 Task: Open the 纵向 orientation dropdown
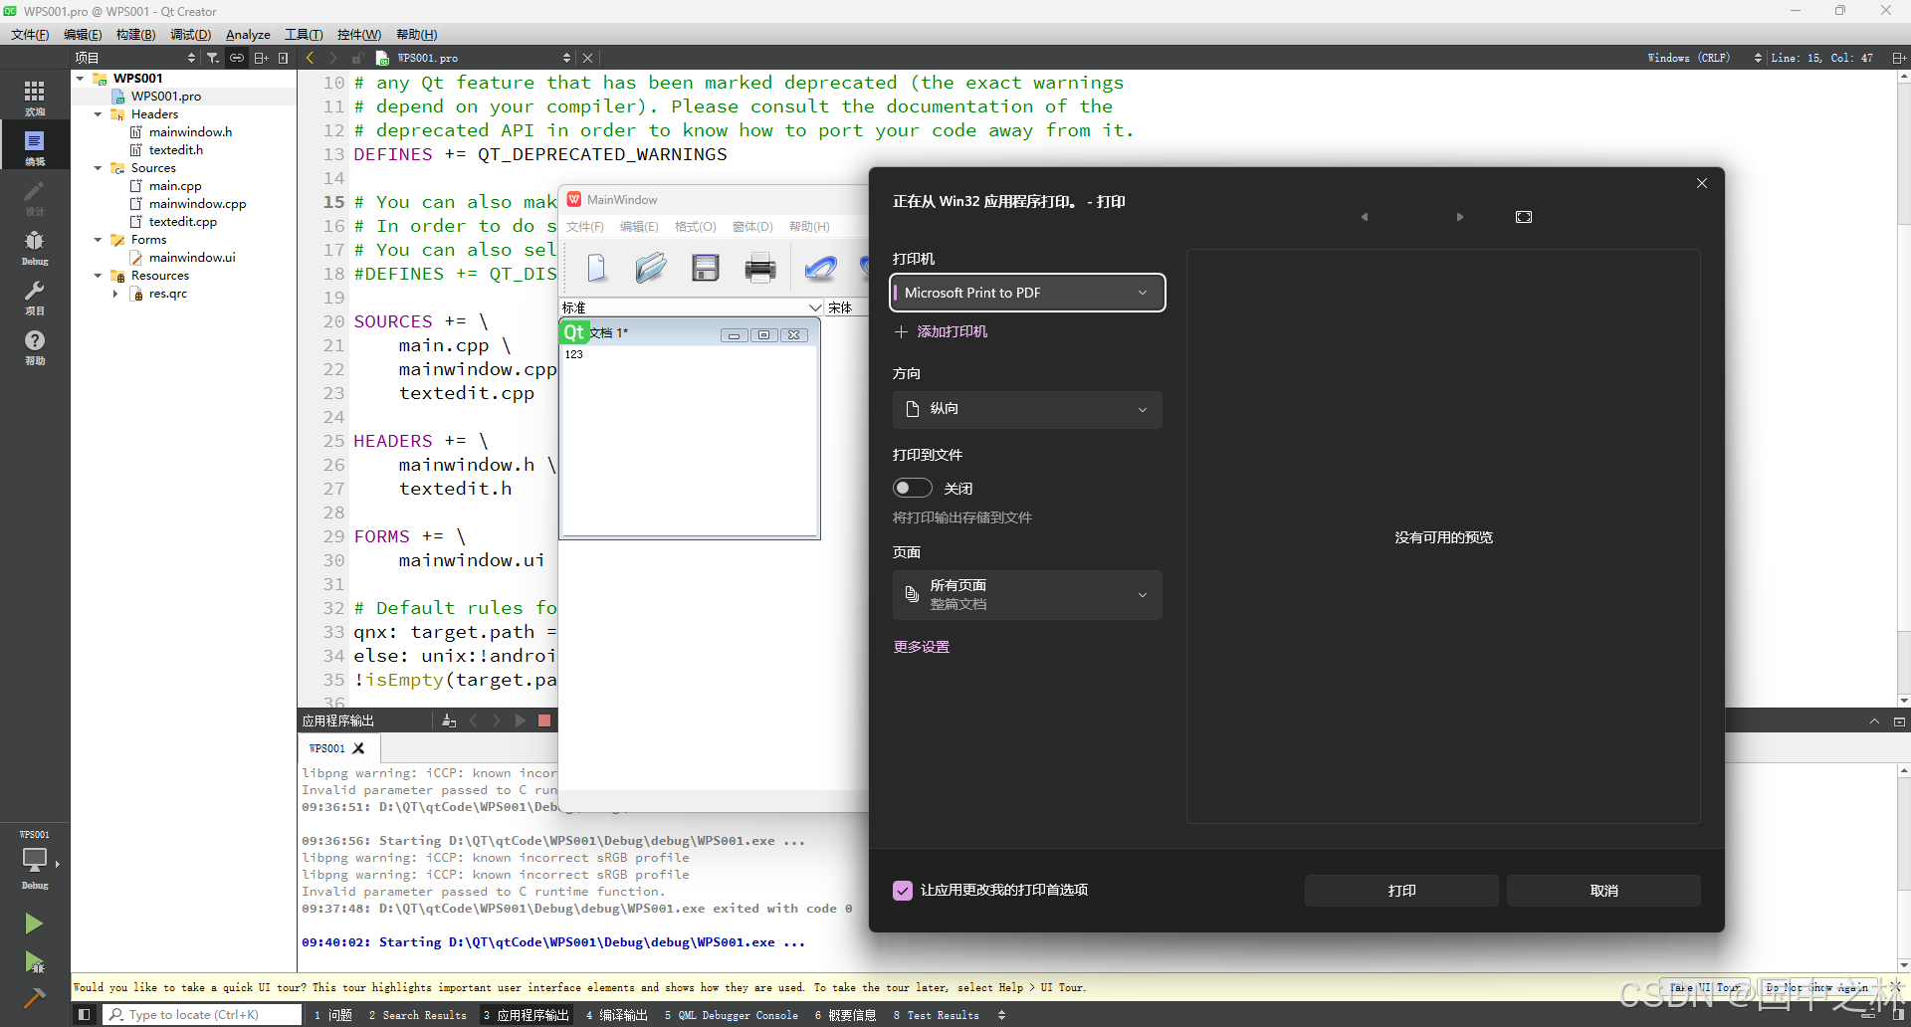click(1027, 409)
